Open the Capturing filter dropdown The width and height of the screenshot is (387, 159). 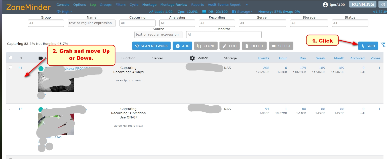coord(137,23)
